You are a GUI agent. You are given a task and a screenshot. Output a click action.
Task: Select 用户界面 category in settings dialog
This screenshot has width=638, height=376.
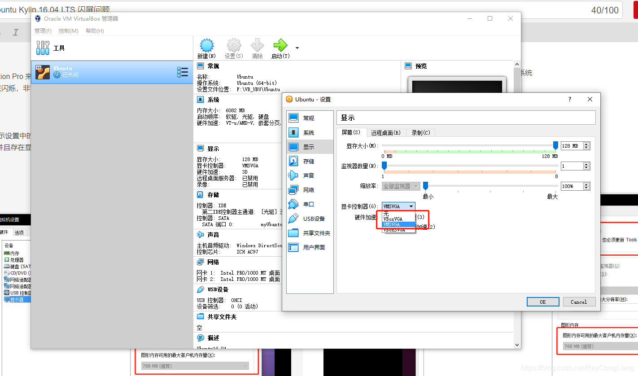[x=310, y=247]
